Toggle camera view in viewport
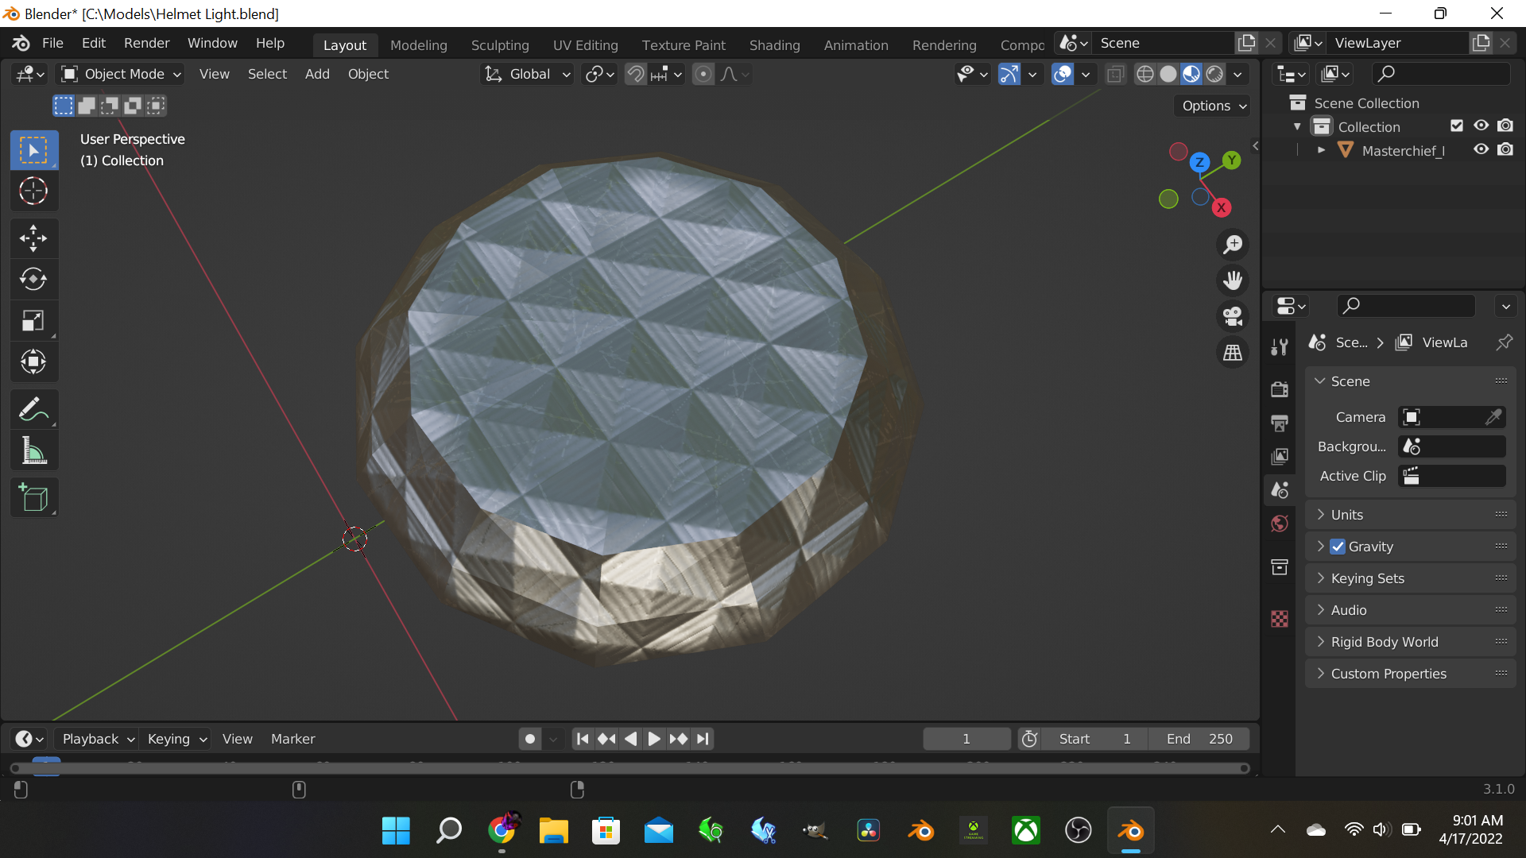 [x=1233, y=316]
